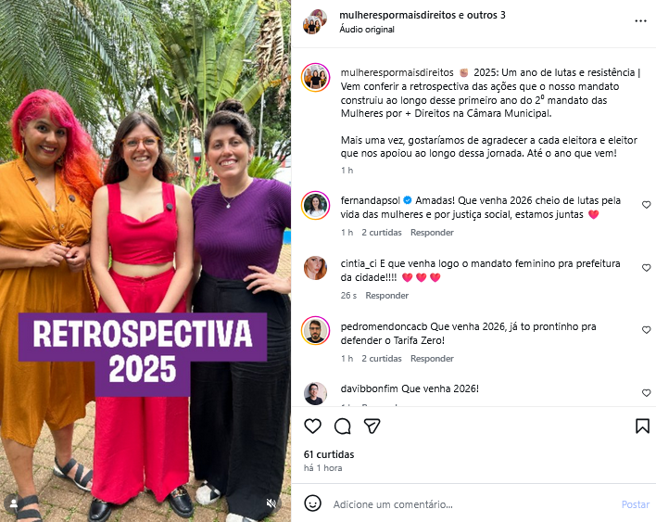Open comments via speech bubble icon
Image resolution: width=656 pixels, height=522 pixels.
point(342,427)
